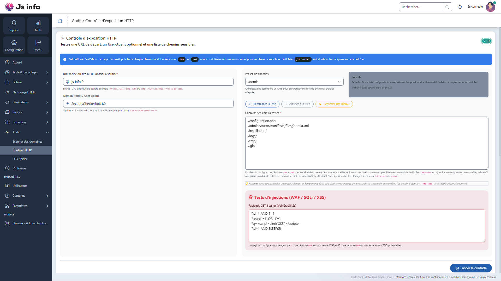Click the Js info logo icon
Screen dimensions: 501x281
(9, 7)
